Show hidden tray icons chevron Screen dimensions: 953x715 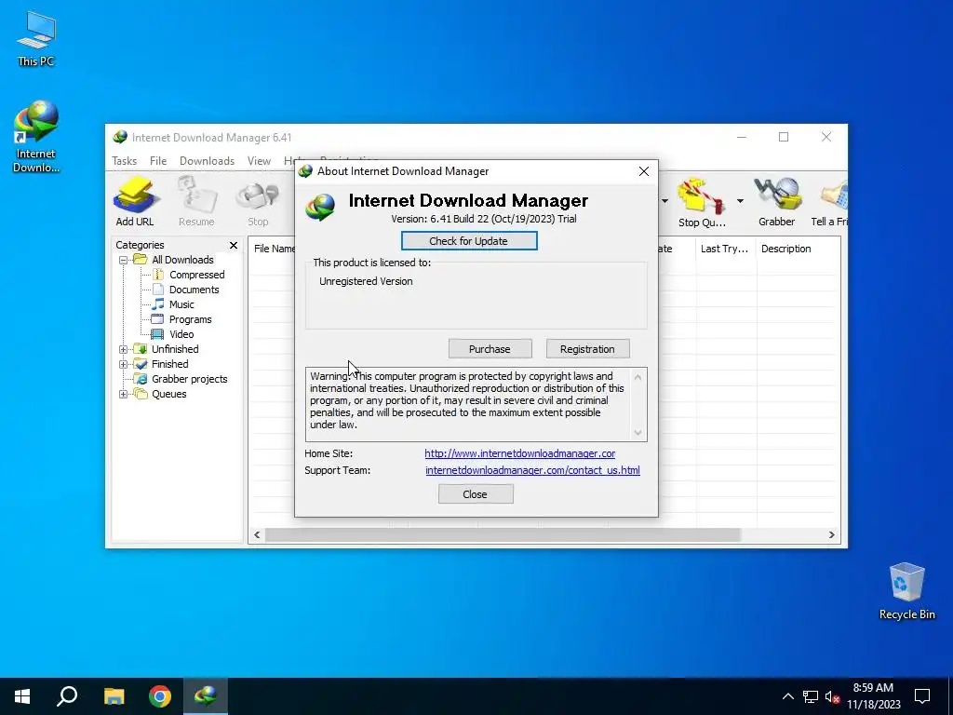click(787, 696)
